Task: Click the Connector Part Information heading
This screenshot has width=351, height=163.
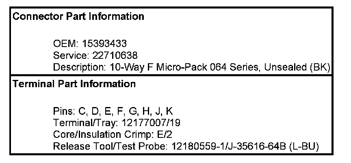Action: click(x=78, y=17)
